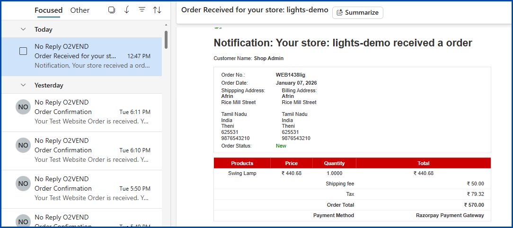Open the Order Received 12:47 PM email
Image resolution: width=513 pixels, height=228 pixels.
(x=81, y=57)
